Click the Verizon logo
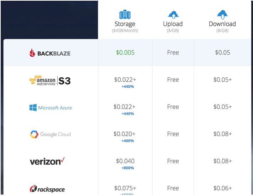Viewport: 253px width, 196px height. click(x=47, y=161)
